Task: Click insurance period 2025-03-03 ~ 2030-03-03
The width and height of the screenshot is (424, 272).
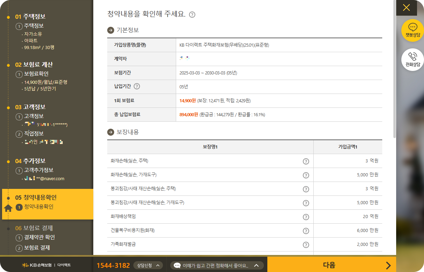Action: [208, 73]
